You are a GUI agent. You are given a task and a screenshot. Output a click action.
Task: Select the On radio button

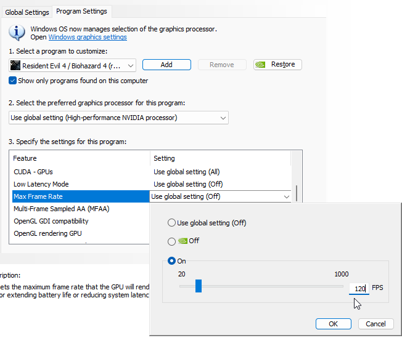click(x=171, y=261)
